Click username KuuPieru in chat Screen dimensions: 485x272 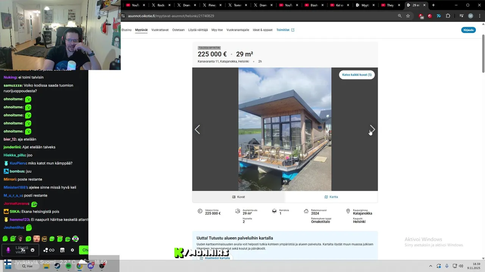(17, 163)
